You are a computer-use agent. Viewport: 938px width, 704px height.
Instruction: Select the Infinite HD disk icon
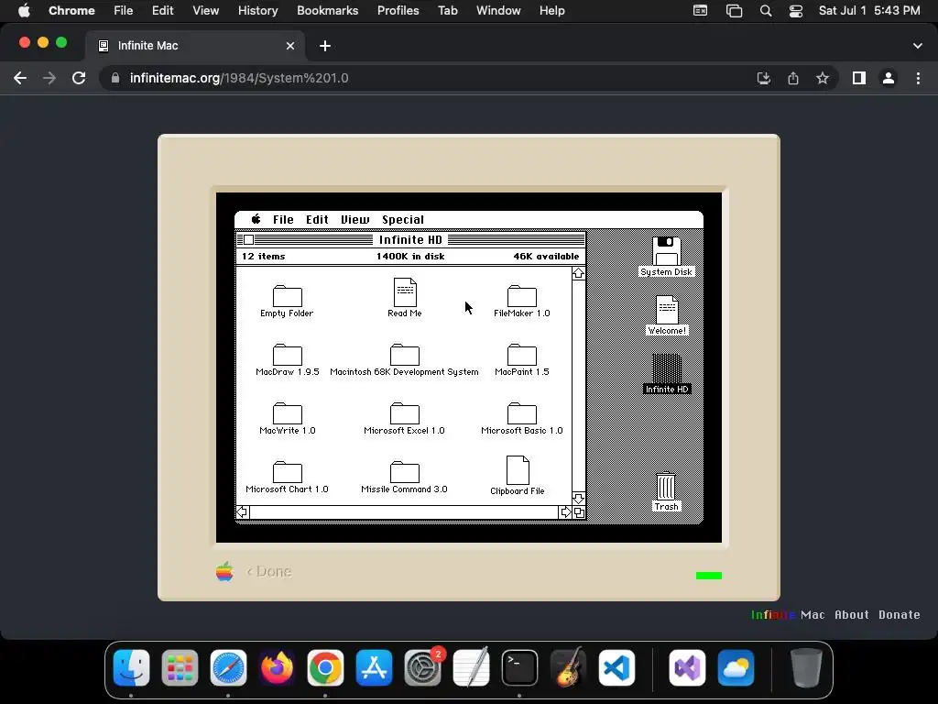[x=667, y=368]
